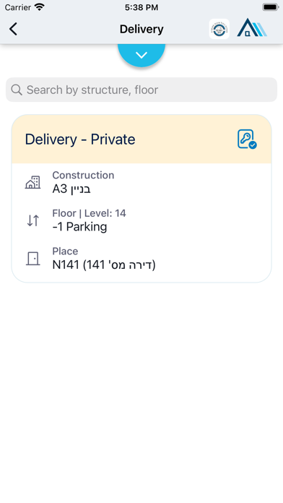Expand the blue chevron-down circle

pyautogui.click(x=141, y=54)
